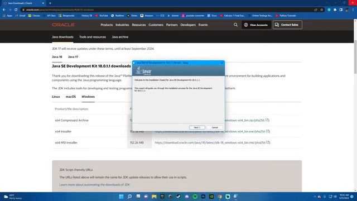The width and height of the screenshot is (357, 201).
Task: Select the Java downloads tab
Action: 62,37
